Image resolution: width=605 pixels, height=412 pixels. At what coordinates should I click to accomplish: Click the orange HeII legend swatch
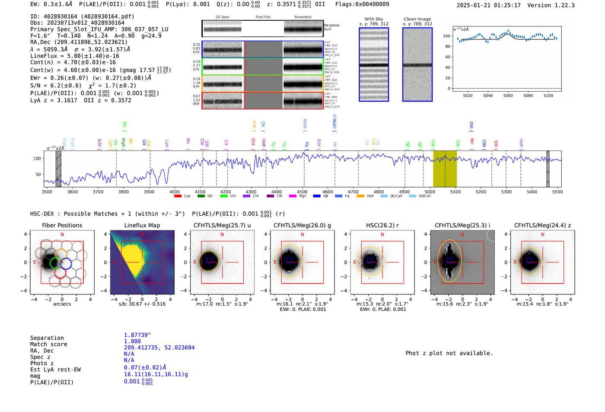pyautogui.click(x=360, y=196)
